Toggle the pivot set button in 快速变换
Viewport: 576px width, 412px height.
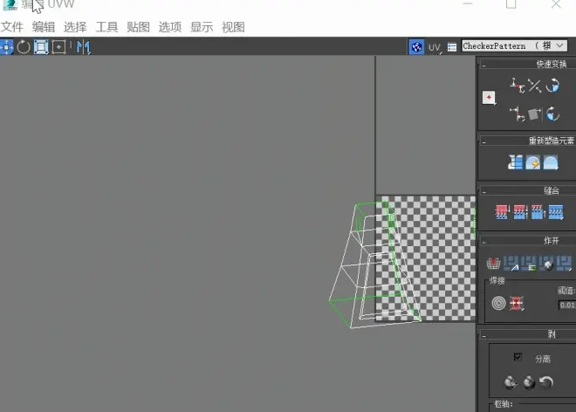[x=489, y=98]
